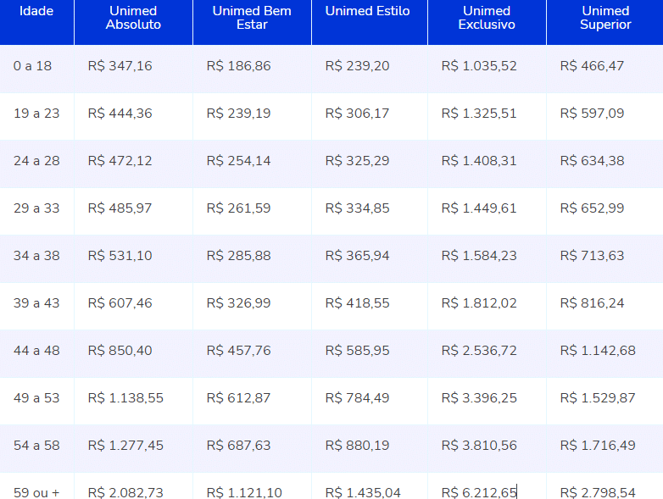Image resolution: width=663 pixels, height=499 pixels.
Task: Click the age range 19 a 23
Action: click(36, 114)
